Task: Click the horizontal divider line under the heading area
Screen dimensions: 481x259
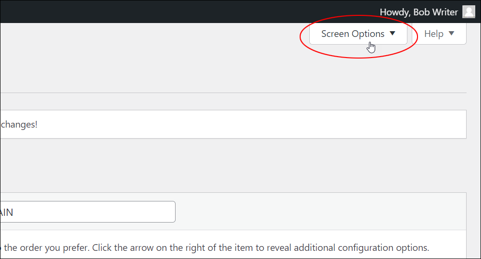Action: pyautogui.click(x=233, y=93)
